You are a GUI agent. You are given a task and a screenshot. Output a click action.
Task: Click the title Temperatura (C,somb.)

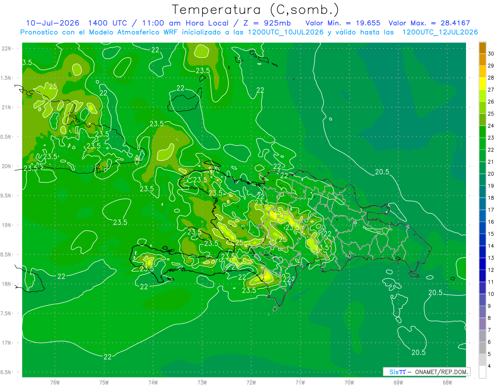[256, 9]
